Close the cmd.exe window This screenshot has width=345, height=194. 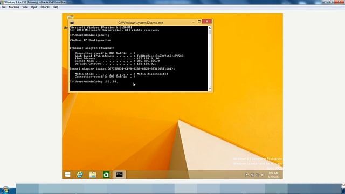[207, 22]
